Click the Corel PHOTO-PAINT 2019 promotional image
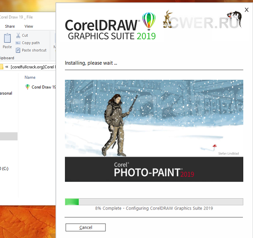253x238 pixels. click(154, 131)
